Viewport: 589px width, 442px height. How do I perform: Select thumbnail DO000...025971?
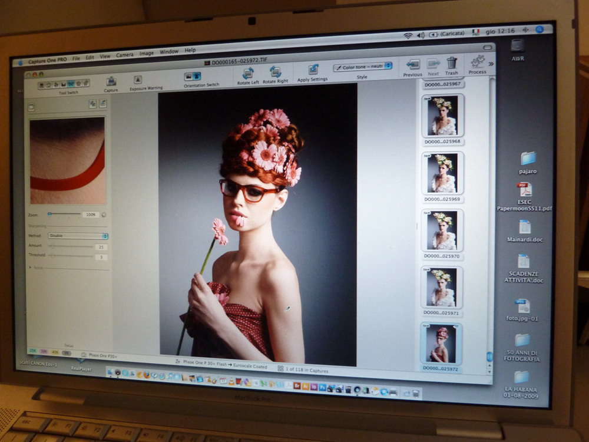coord(442,287)
